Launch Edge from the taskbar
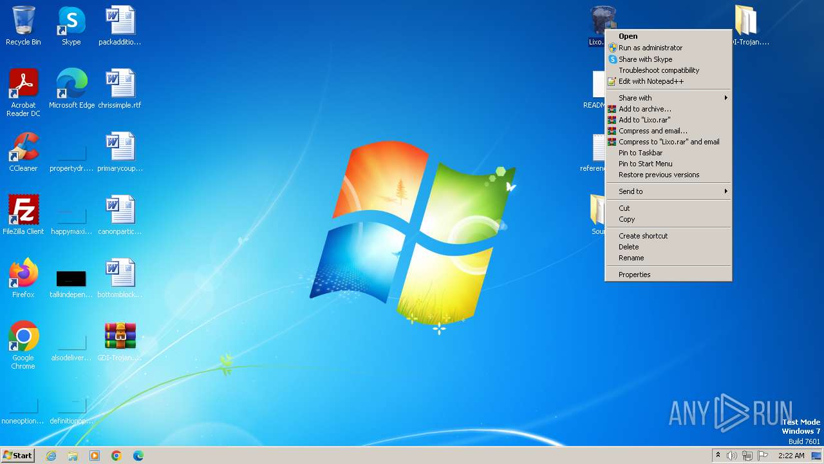824x464 pixels. (138, 456)
